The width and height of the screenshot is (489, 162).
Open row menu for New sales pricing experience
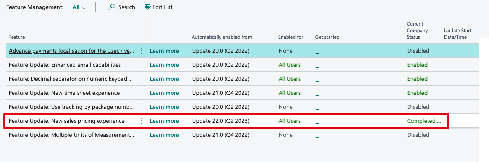point(141,121)
